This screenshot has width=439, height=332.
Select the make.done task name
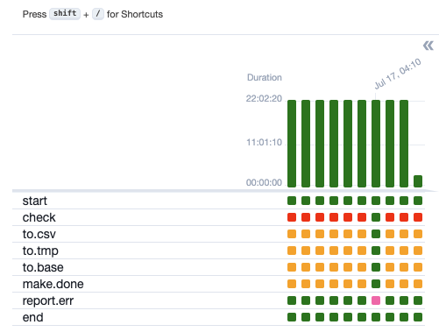pyautogui.click(x=53, y=284)
